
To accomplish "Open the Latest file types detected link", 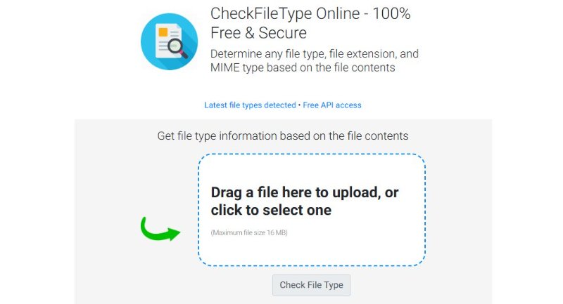I will pos(250,105).
